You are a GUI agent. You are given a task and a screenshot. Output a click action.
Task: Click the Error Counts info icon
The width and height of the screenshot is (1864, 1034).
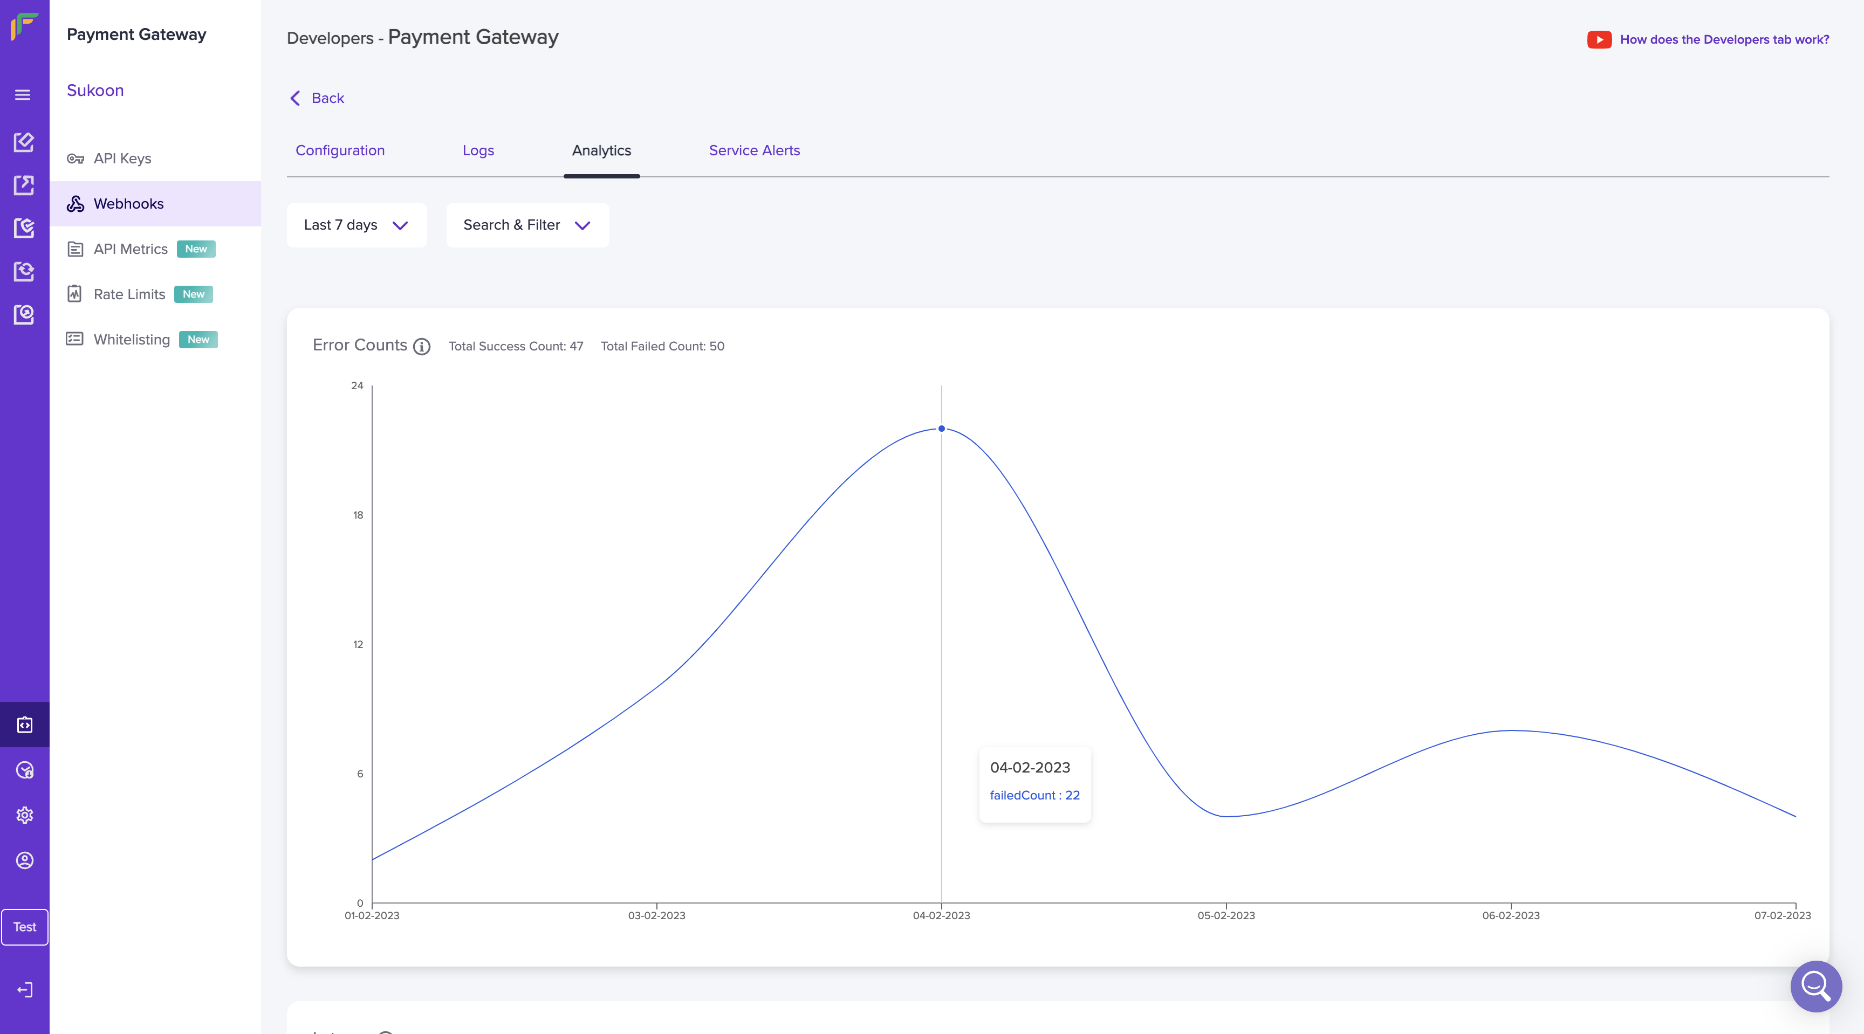(x=422, y=346)
